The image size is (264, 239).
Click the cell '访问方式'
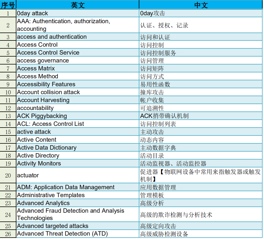(x=201, y=76)
